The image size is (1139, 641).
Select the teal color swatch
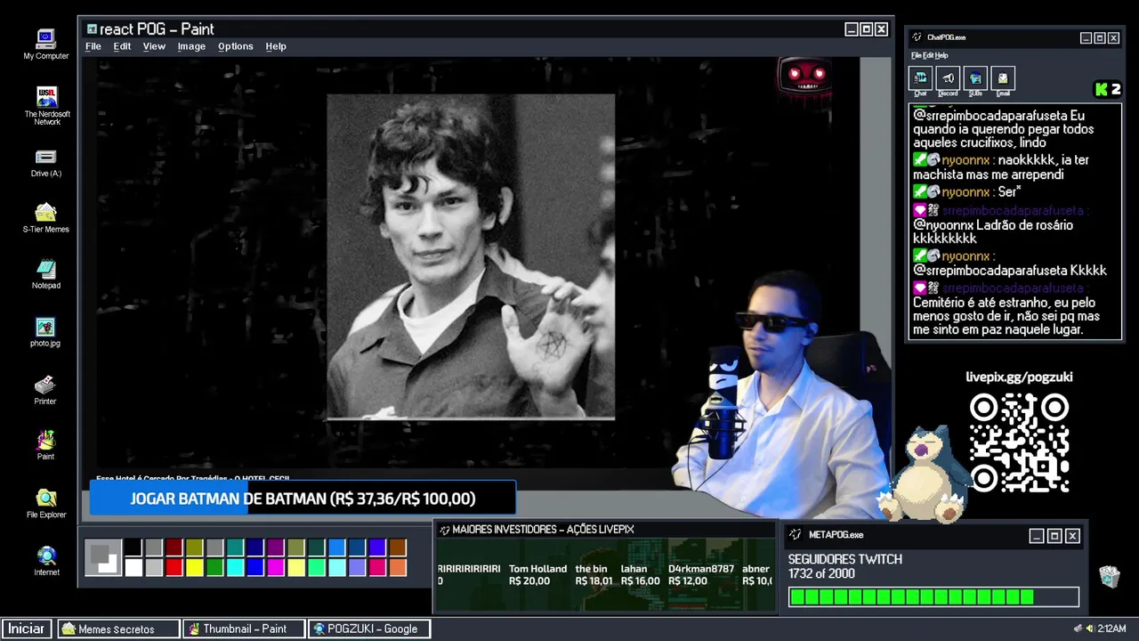point(235,548)
